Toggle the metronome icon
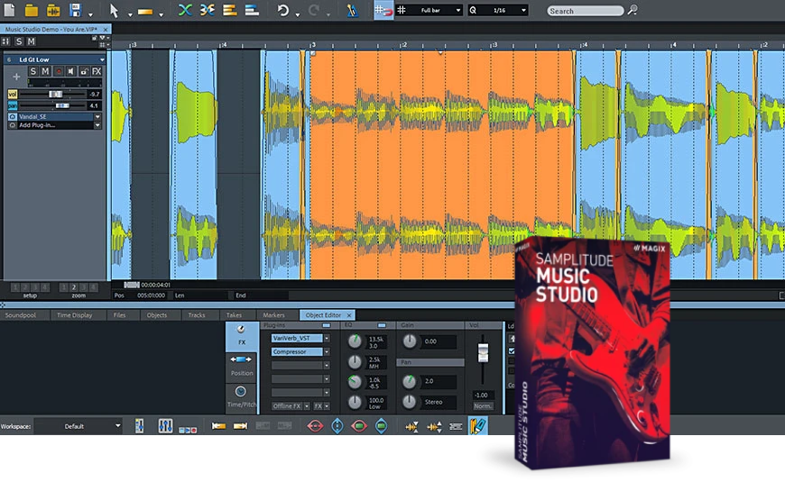Viewport: 785px width, 491px height. (353, 10)
